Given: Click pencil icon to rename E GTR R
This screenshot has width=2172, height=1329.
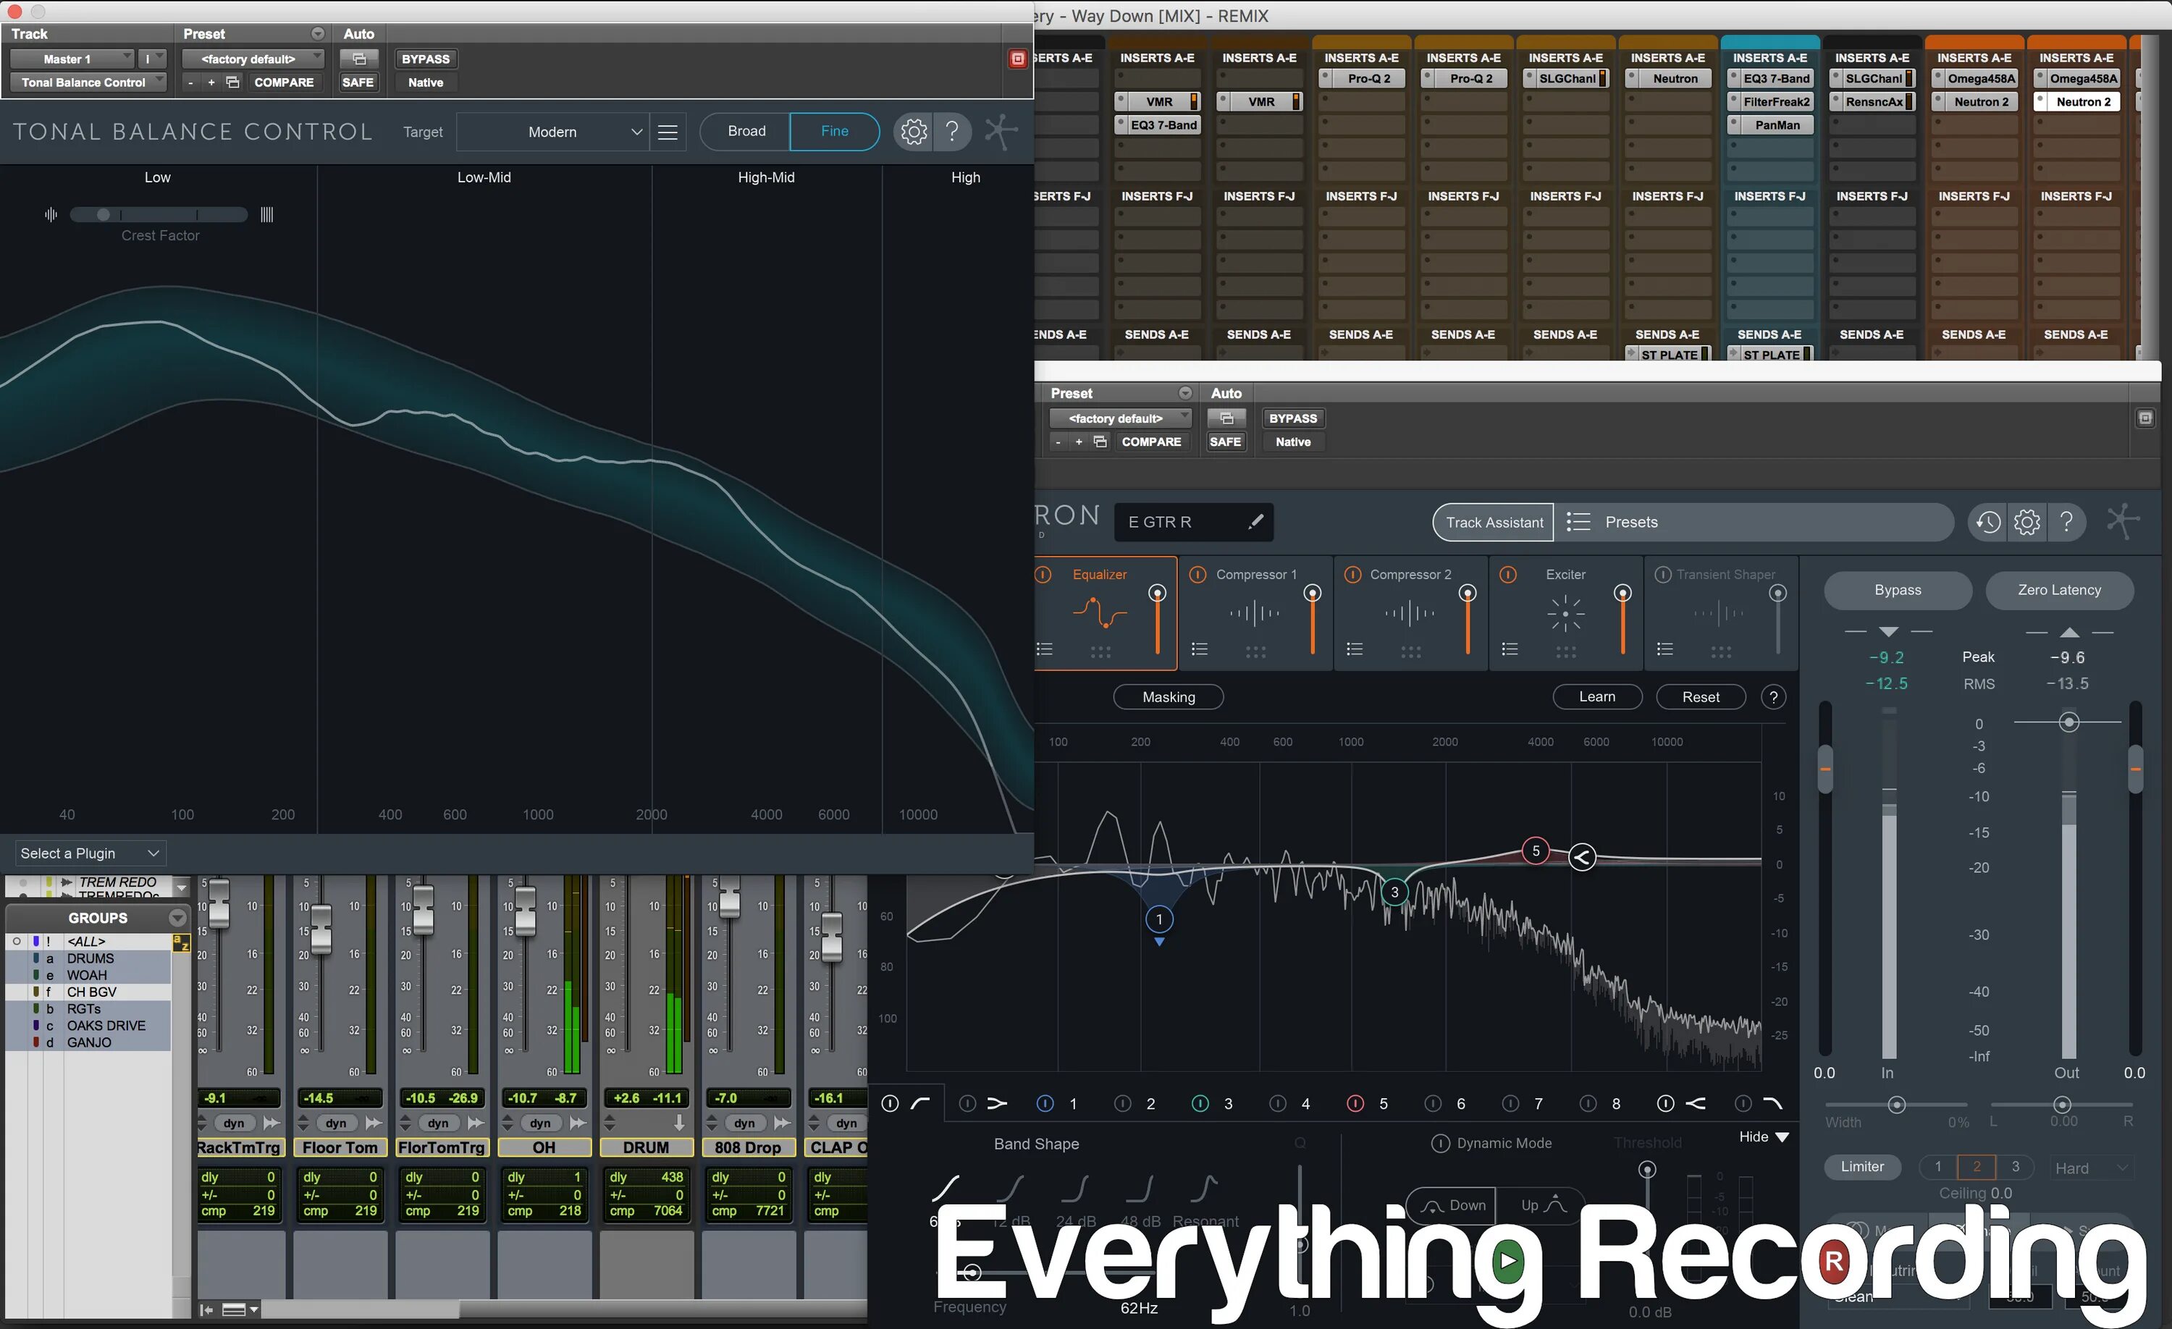Looking at the screenshot, I should pos(1255,522).
